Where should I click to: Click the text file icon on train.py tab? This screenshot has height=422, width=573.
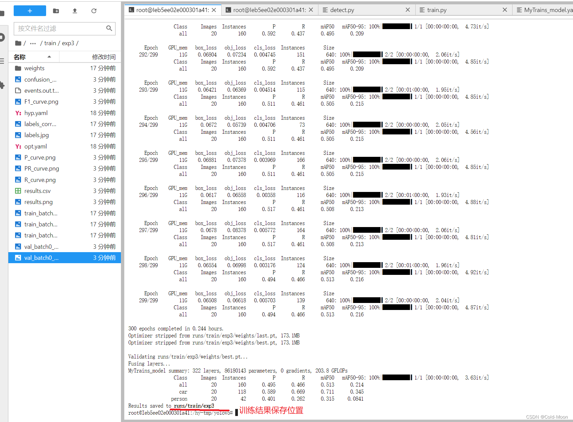pyautogui.click(x=422, y=10)
